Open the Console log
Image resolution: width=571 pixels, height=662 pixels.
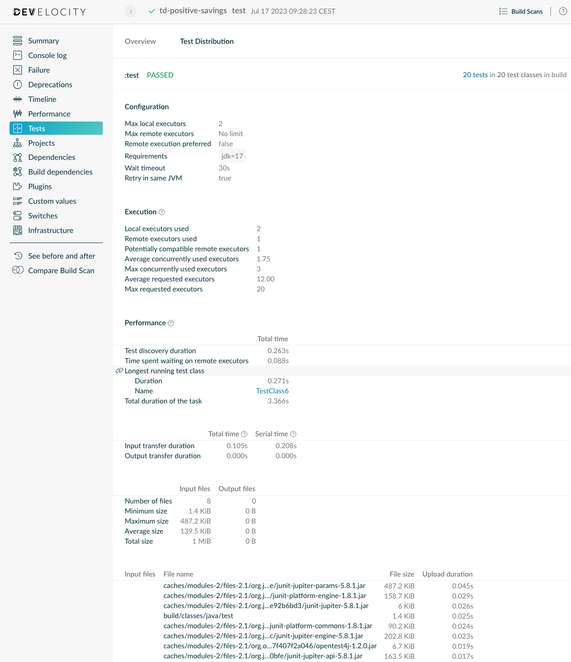pyautogui.click(x=47, y=55)
